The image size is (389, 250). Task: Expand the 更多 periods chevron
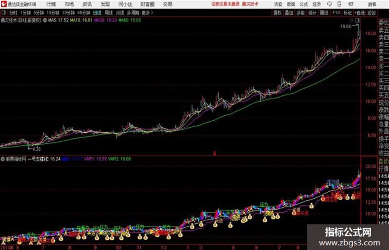[x=152, y=13]
